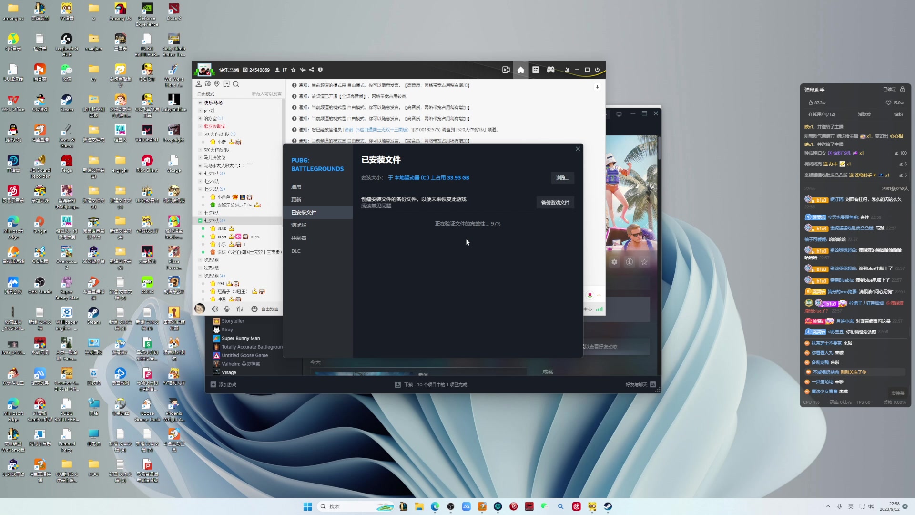The image size is (915, 515).
Task: Open the 阅读常见问题 link
Action: point(376,206)
